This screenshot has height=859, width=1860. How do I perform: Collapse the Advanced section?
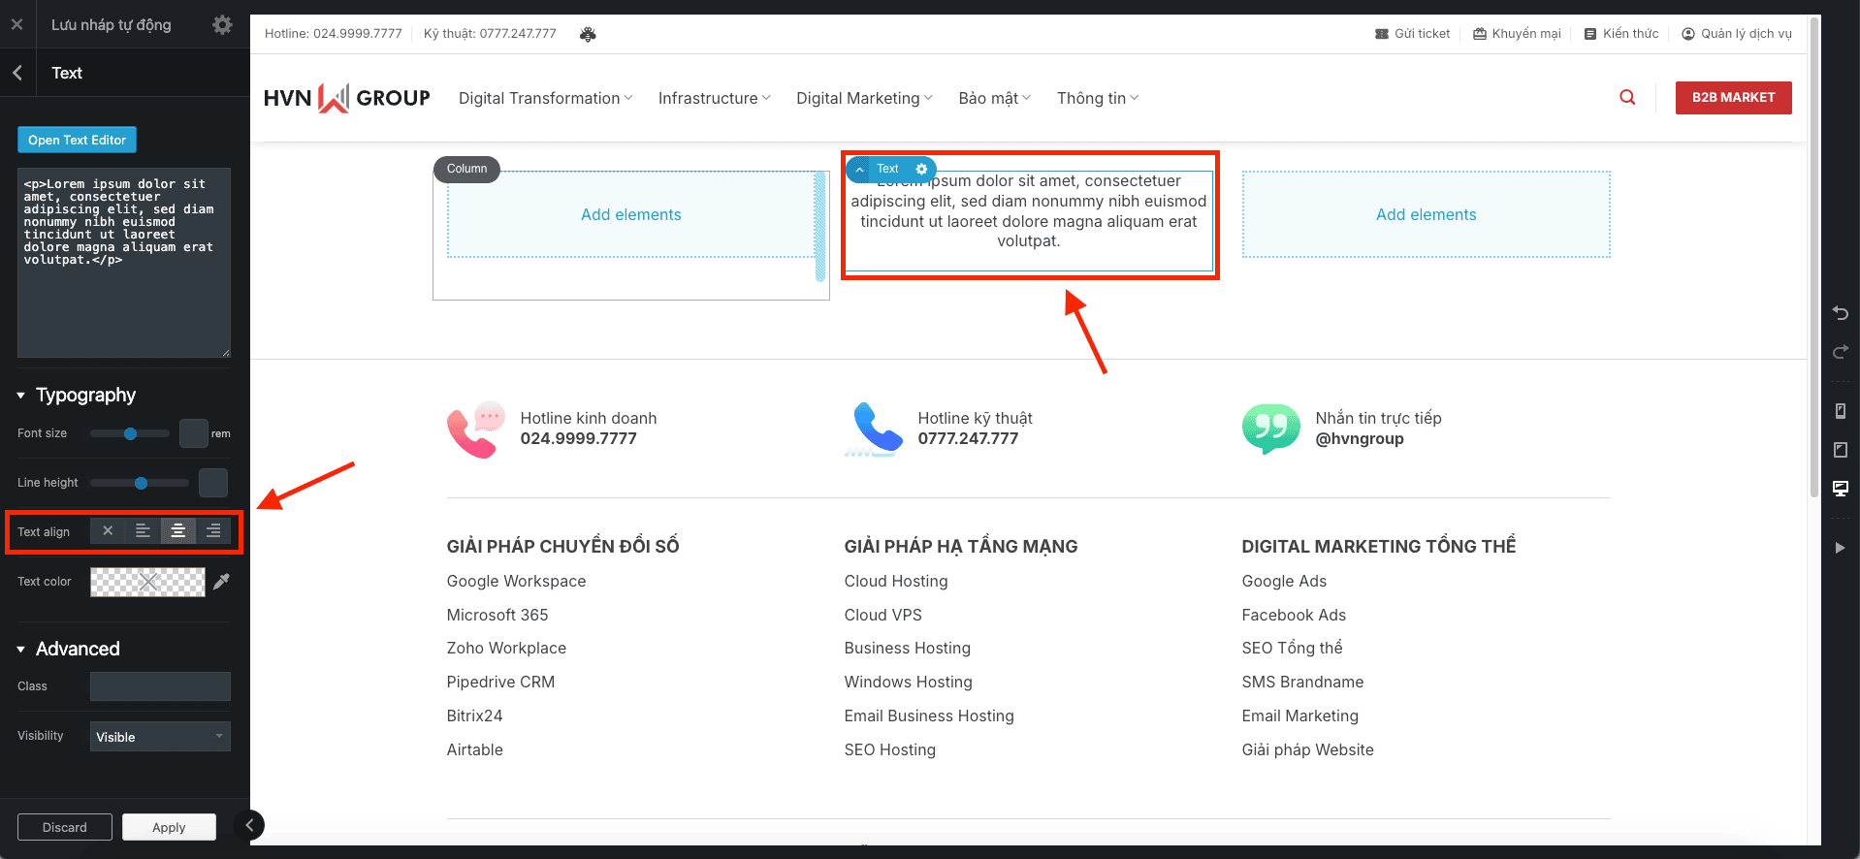point(21,650)
